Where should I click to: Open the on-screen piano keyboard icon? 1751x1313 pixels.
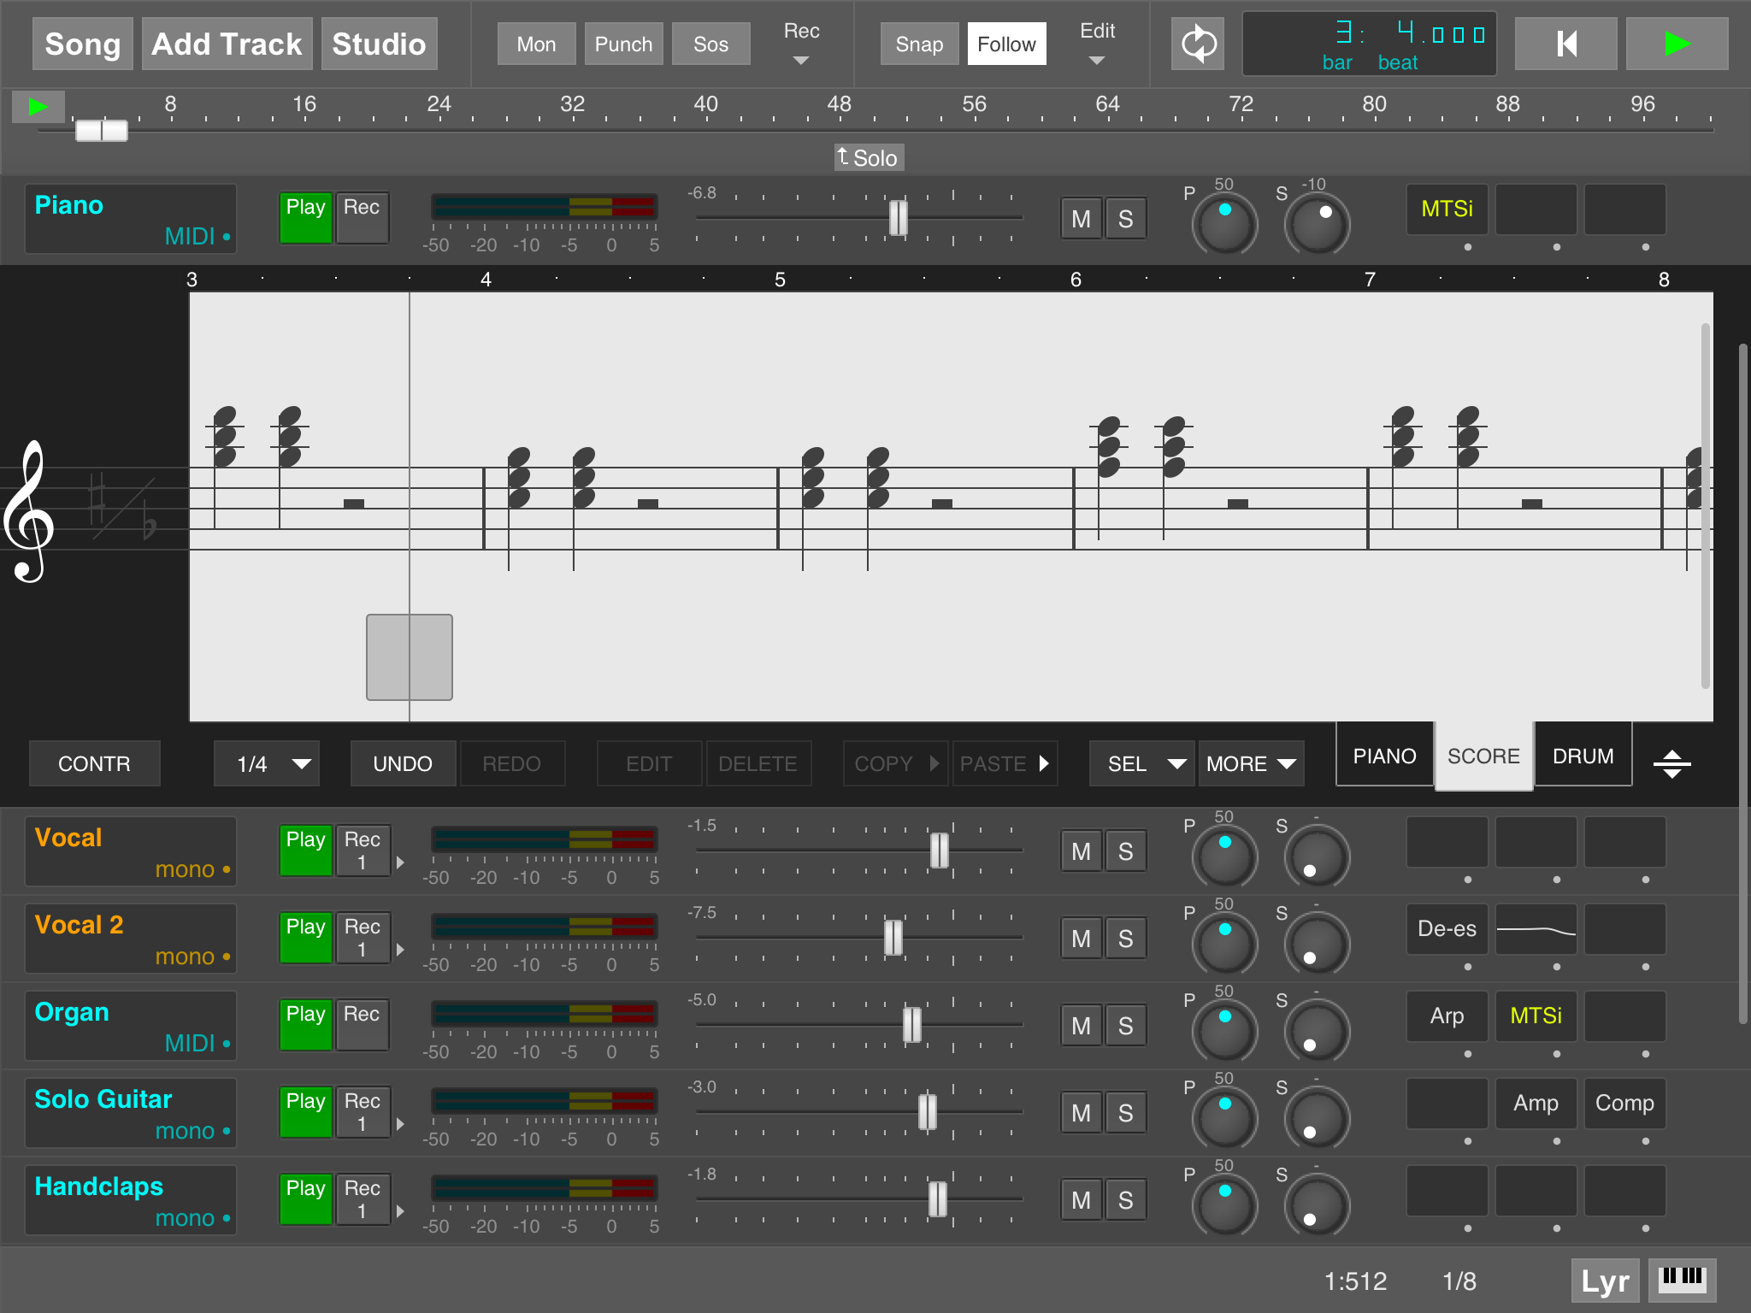(x=1682, y=1280)
